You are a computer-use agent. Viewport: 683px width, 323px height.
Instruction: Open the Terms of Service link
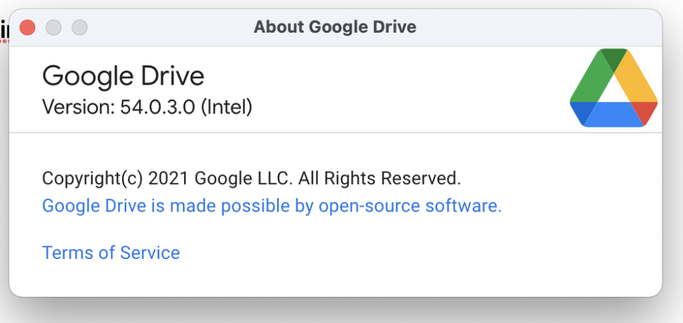111,252
